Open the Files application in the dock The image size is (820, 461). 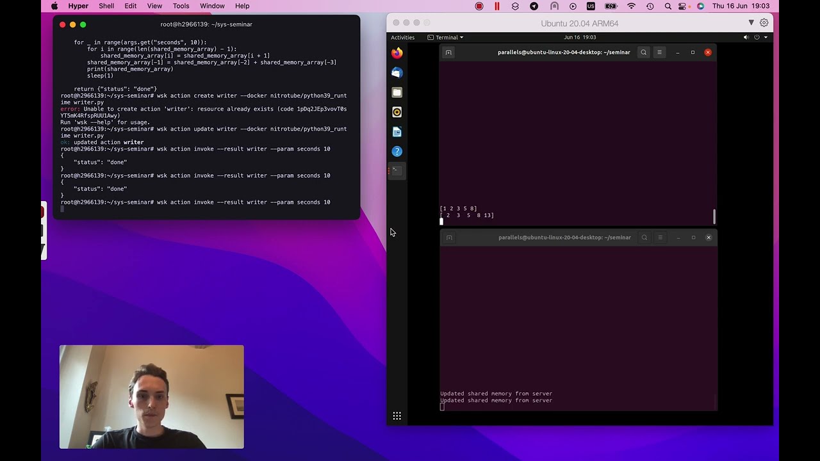[x=397, y=92]
